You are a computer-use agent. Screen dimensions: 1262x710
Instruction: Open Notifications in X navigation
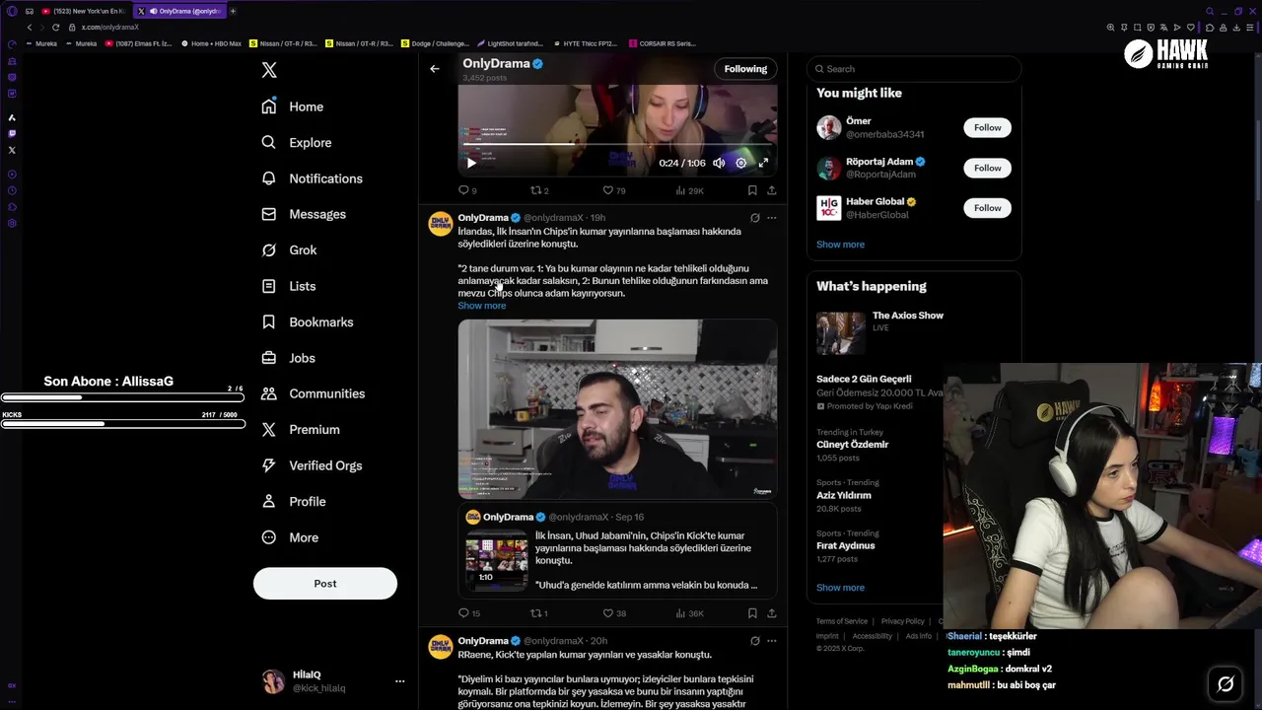(x=313, y=178)
